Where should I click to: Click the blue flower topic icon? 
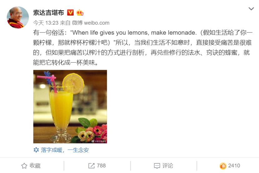coord(36,150)
